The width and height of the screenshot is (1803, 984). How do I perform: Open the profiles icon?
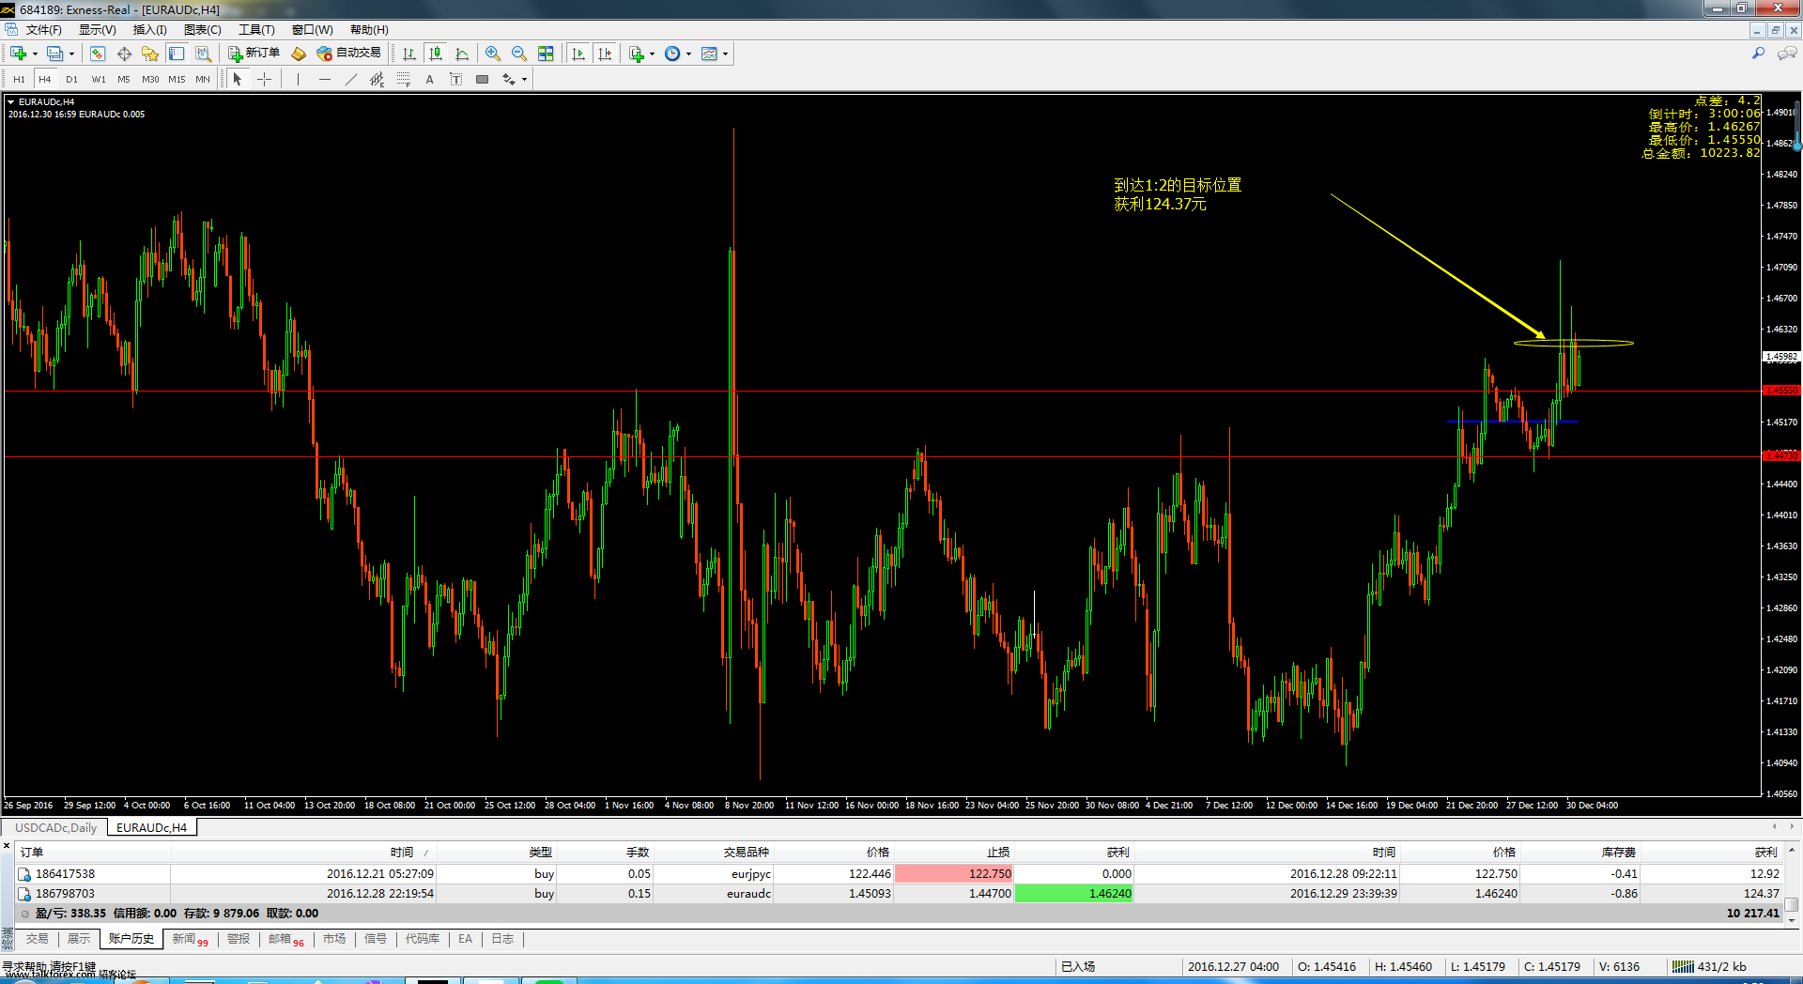54,54
